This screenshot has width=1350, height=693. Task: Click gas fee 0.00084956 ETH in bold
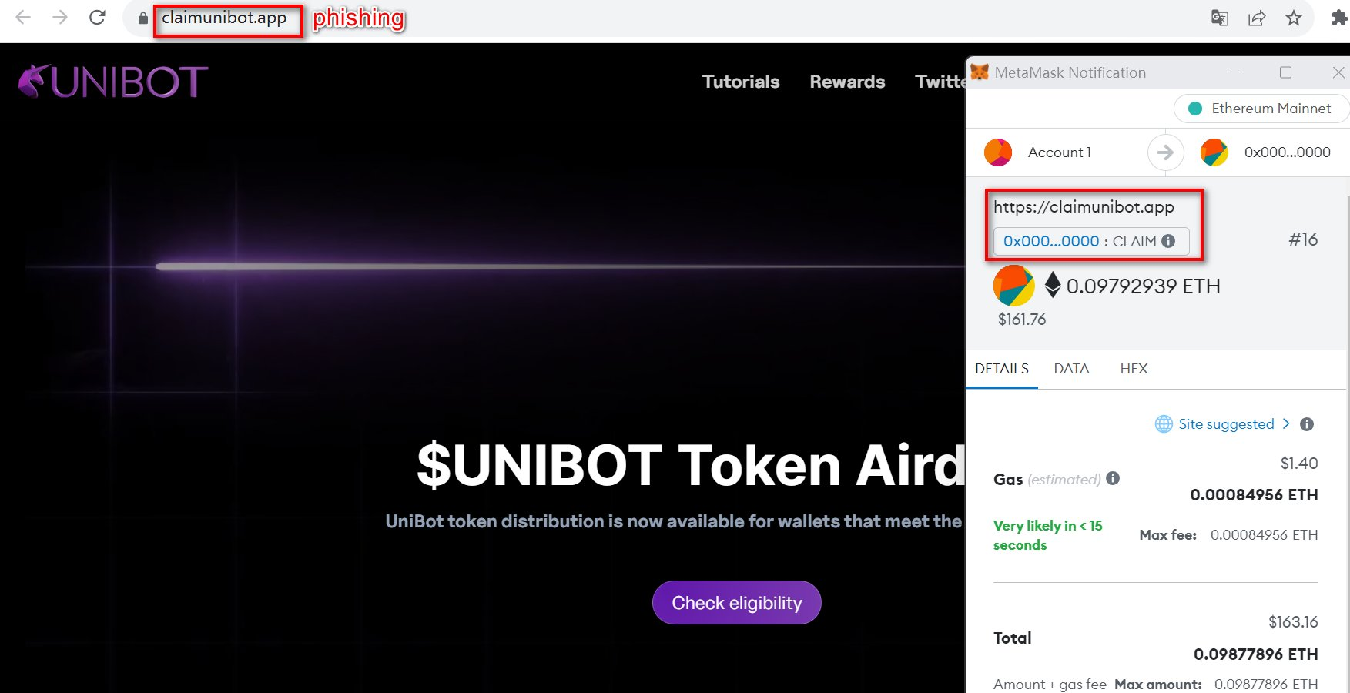coord(1254,495)
